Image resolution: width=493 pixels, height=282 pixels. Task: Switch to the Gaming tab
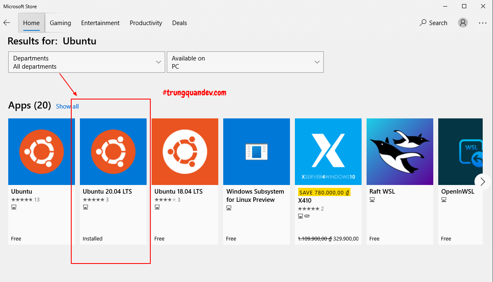tap(61, 23)
